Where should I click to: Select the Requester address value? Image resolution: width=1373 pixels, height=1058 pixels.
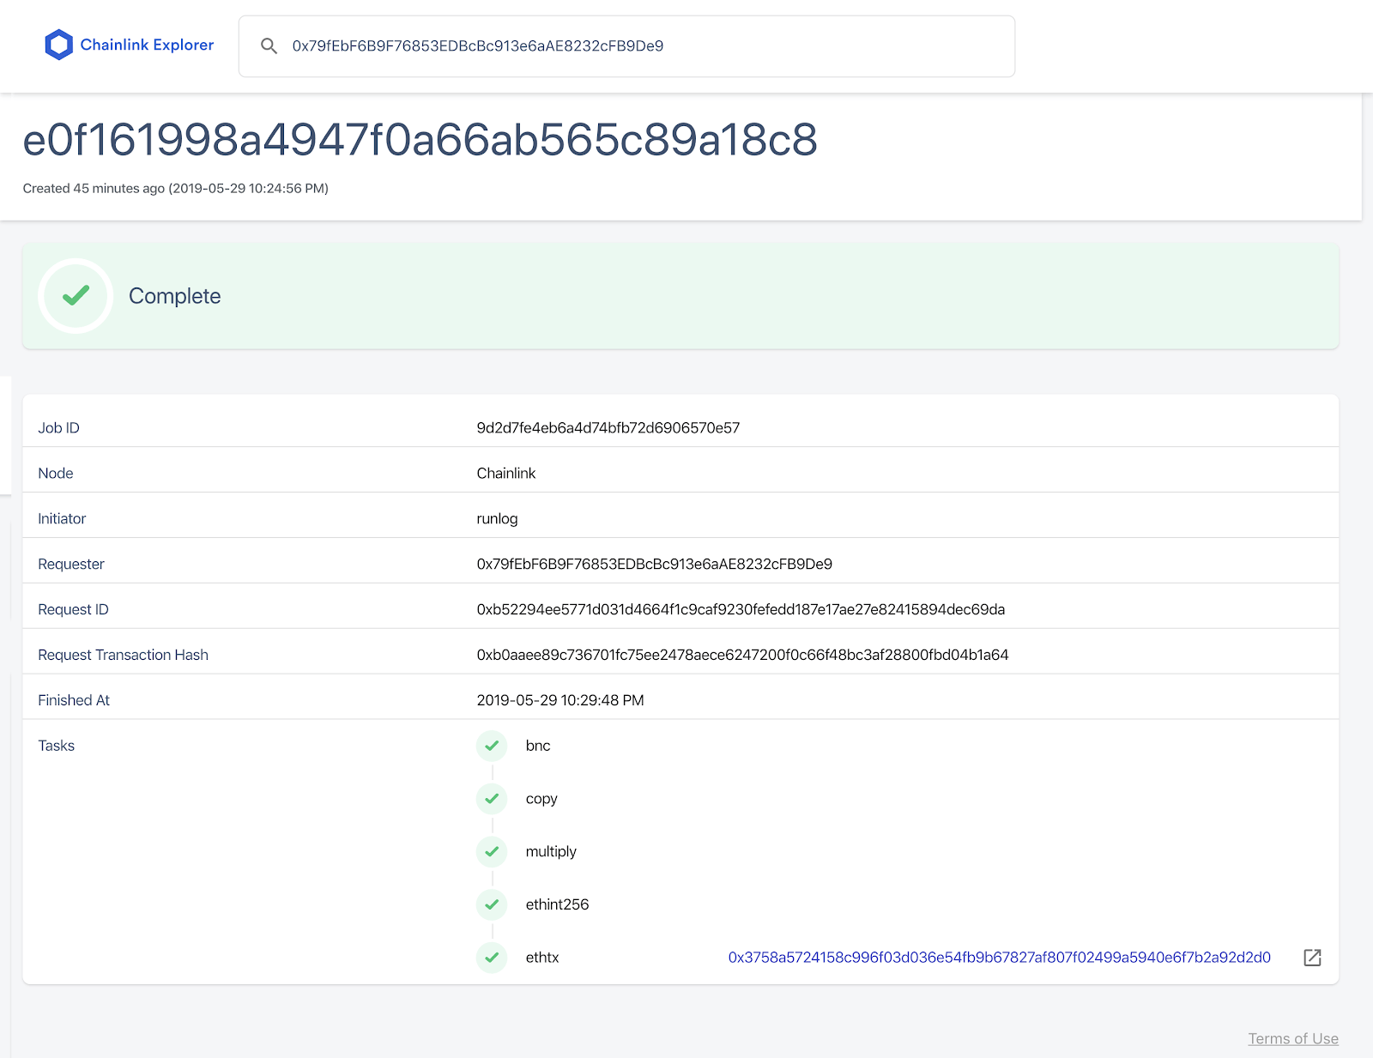click(x=655, y=565)
